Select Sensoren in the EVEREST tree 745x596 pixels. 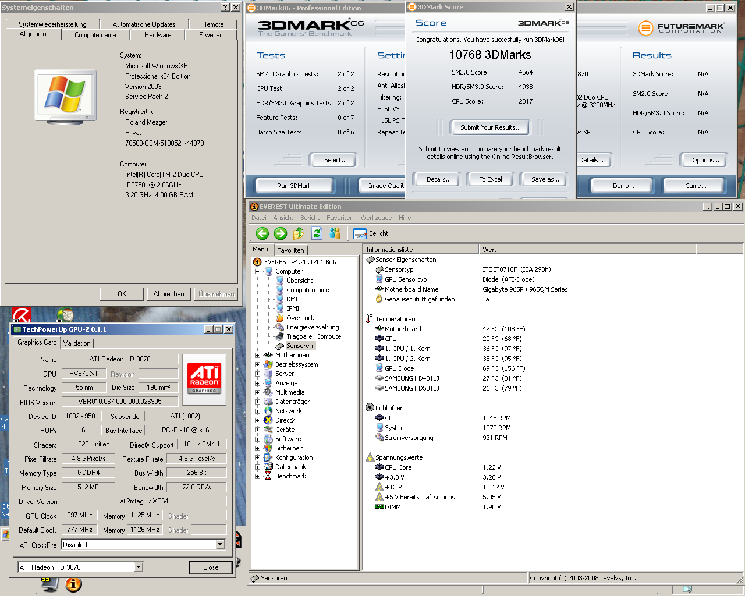tap(300, 346)
